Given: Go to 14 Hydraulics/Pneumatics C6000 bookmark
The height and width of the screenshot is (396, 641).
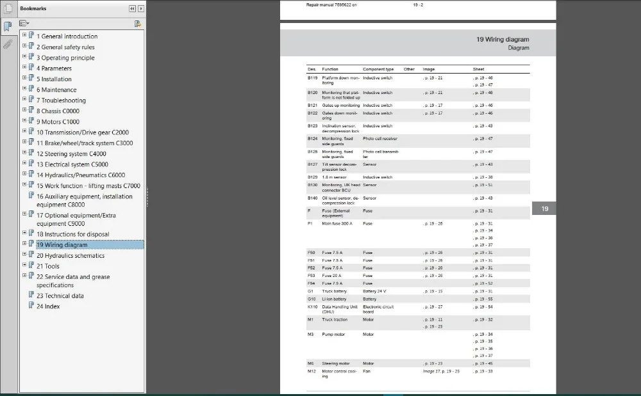Looking at the screenshot, I should (81, 175).
